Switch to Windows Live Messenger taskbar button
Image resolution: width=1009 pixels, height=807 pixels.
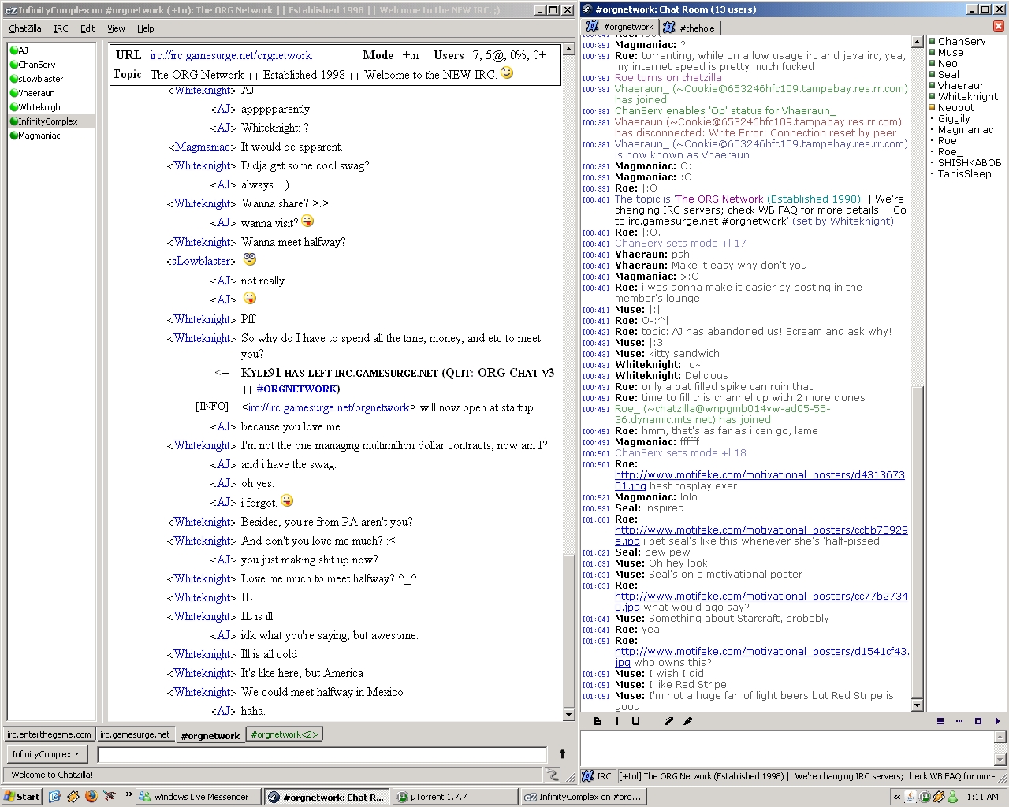tap(199, 797)
